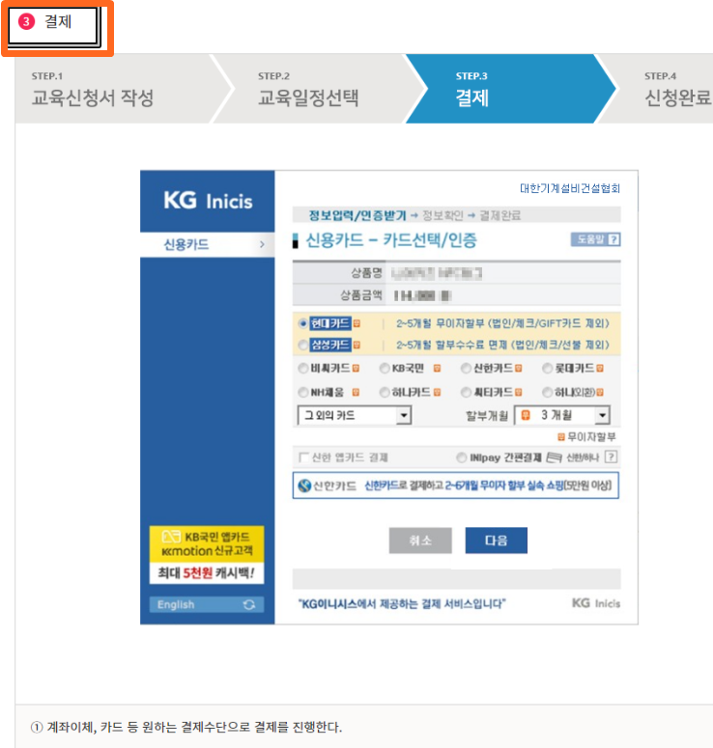The width and height of the screenshot is (713, 748).
Task: Open INIpay question mark help icon
Action: [611, 457]
